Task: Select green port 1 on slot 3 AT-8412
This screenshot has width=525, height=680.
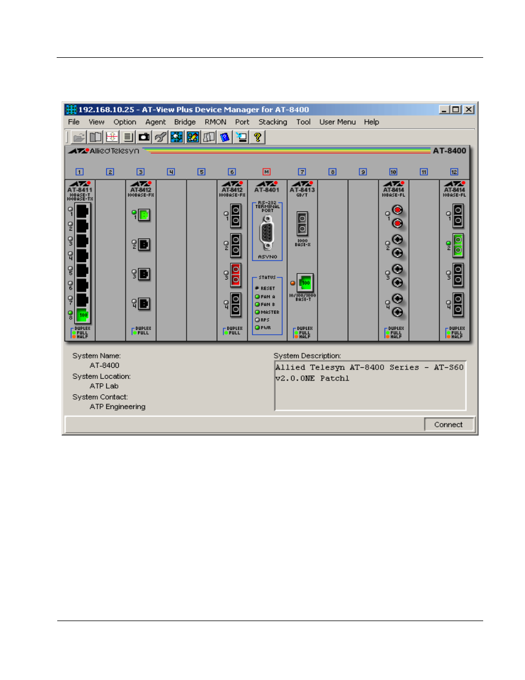Action: click(144, 215)
